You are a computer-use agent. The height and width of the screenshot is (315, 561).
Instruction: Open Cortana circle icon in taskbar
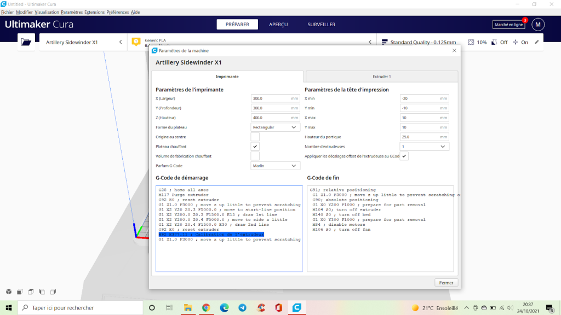click(152, 307)
